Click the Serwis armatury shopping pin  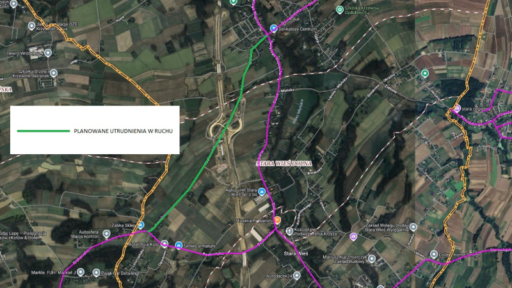click(179, 245)
